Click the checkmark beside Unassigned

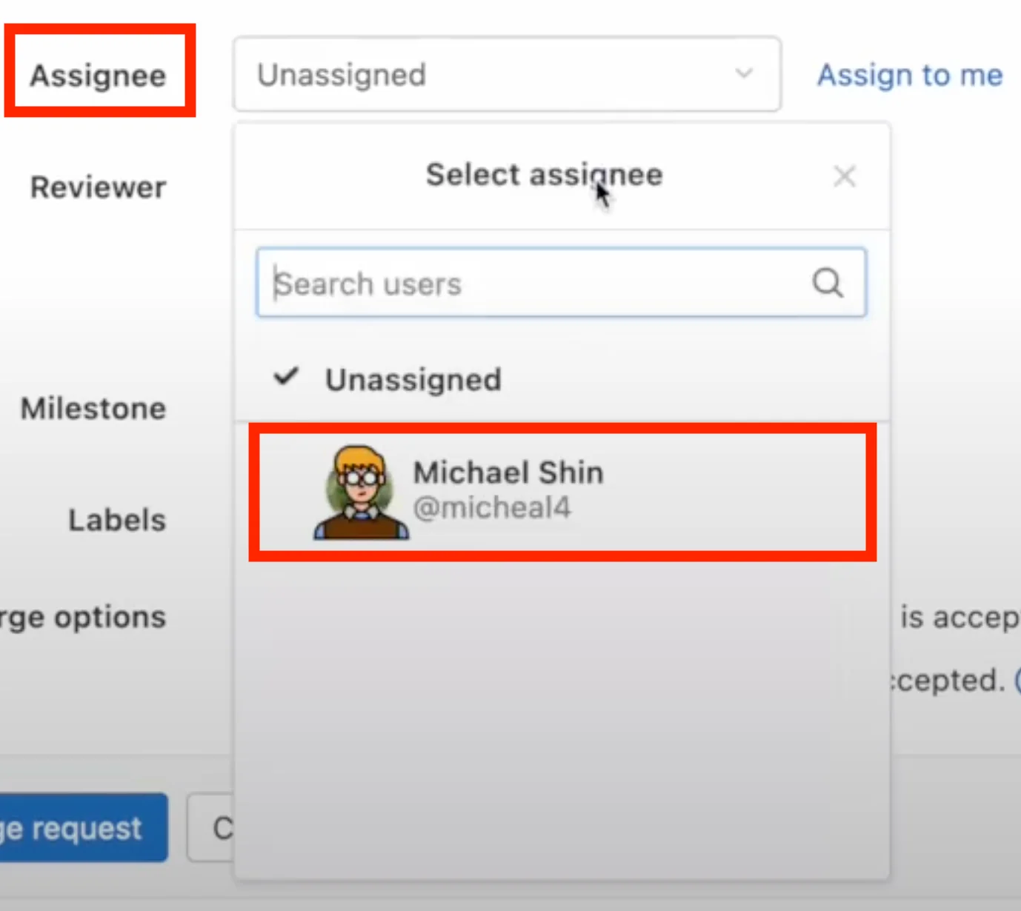point(286,377)
